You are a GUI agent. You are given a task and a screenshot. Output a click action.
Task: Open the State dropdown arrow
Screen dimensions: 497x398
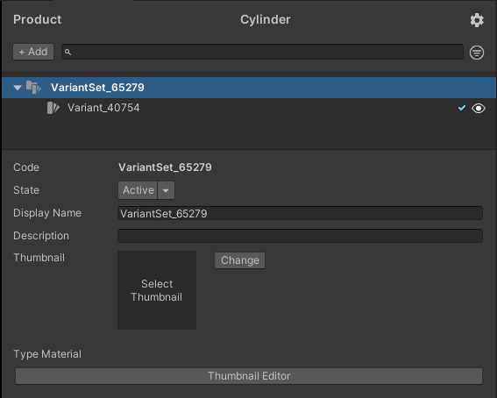tap(166, 190)
